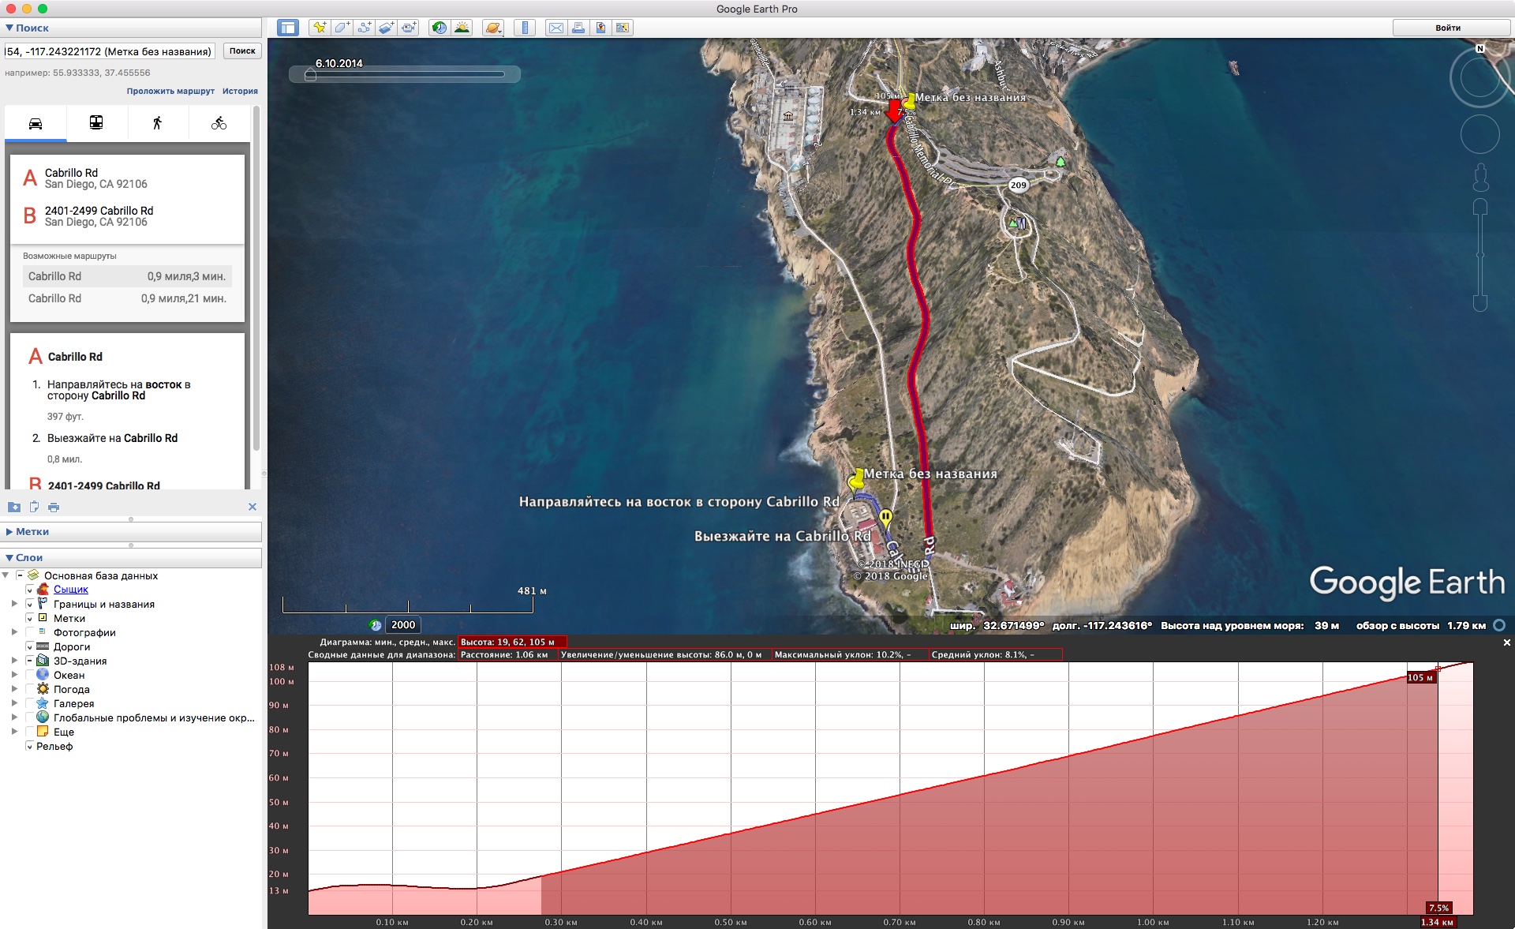The image size is (1515, 929).
Task: Click the Street View pegman icon
Action: point(1481,178)
